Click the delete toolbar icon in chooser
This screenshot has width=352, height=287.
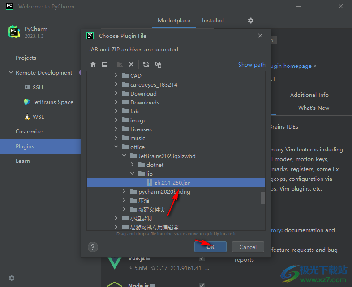pos(131,64)
